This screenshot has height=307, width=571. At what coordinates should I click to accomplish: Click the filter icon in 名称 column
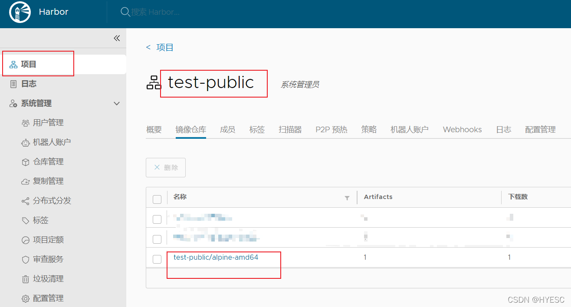pyautogui.click(x=347, y=198)
